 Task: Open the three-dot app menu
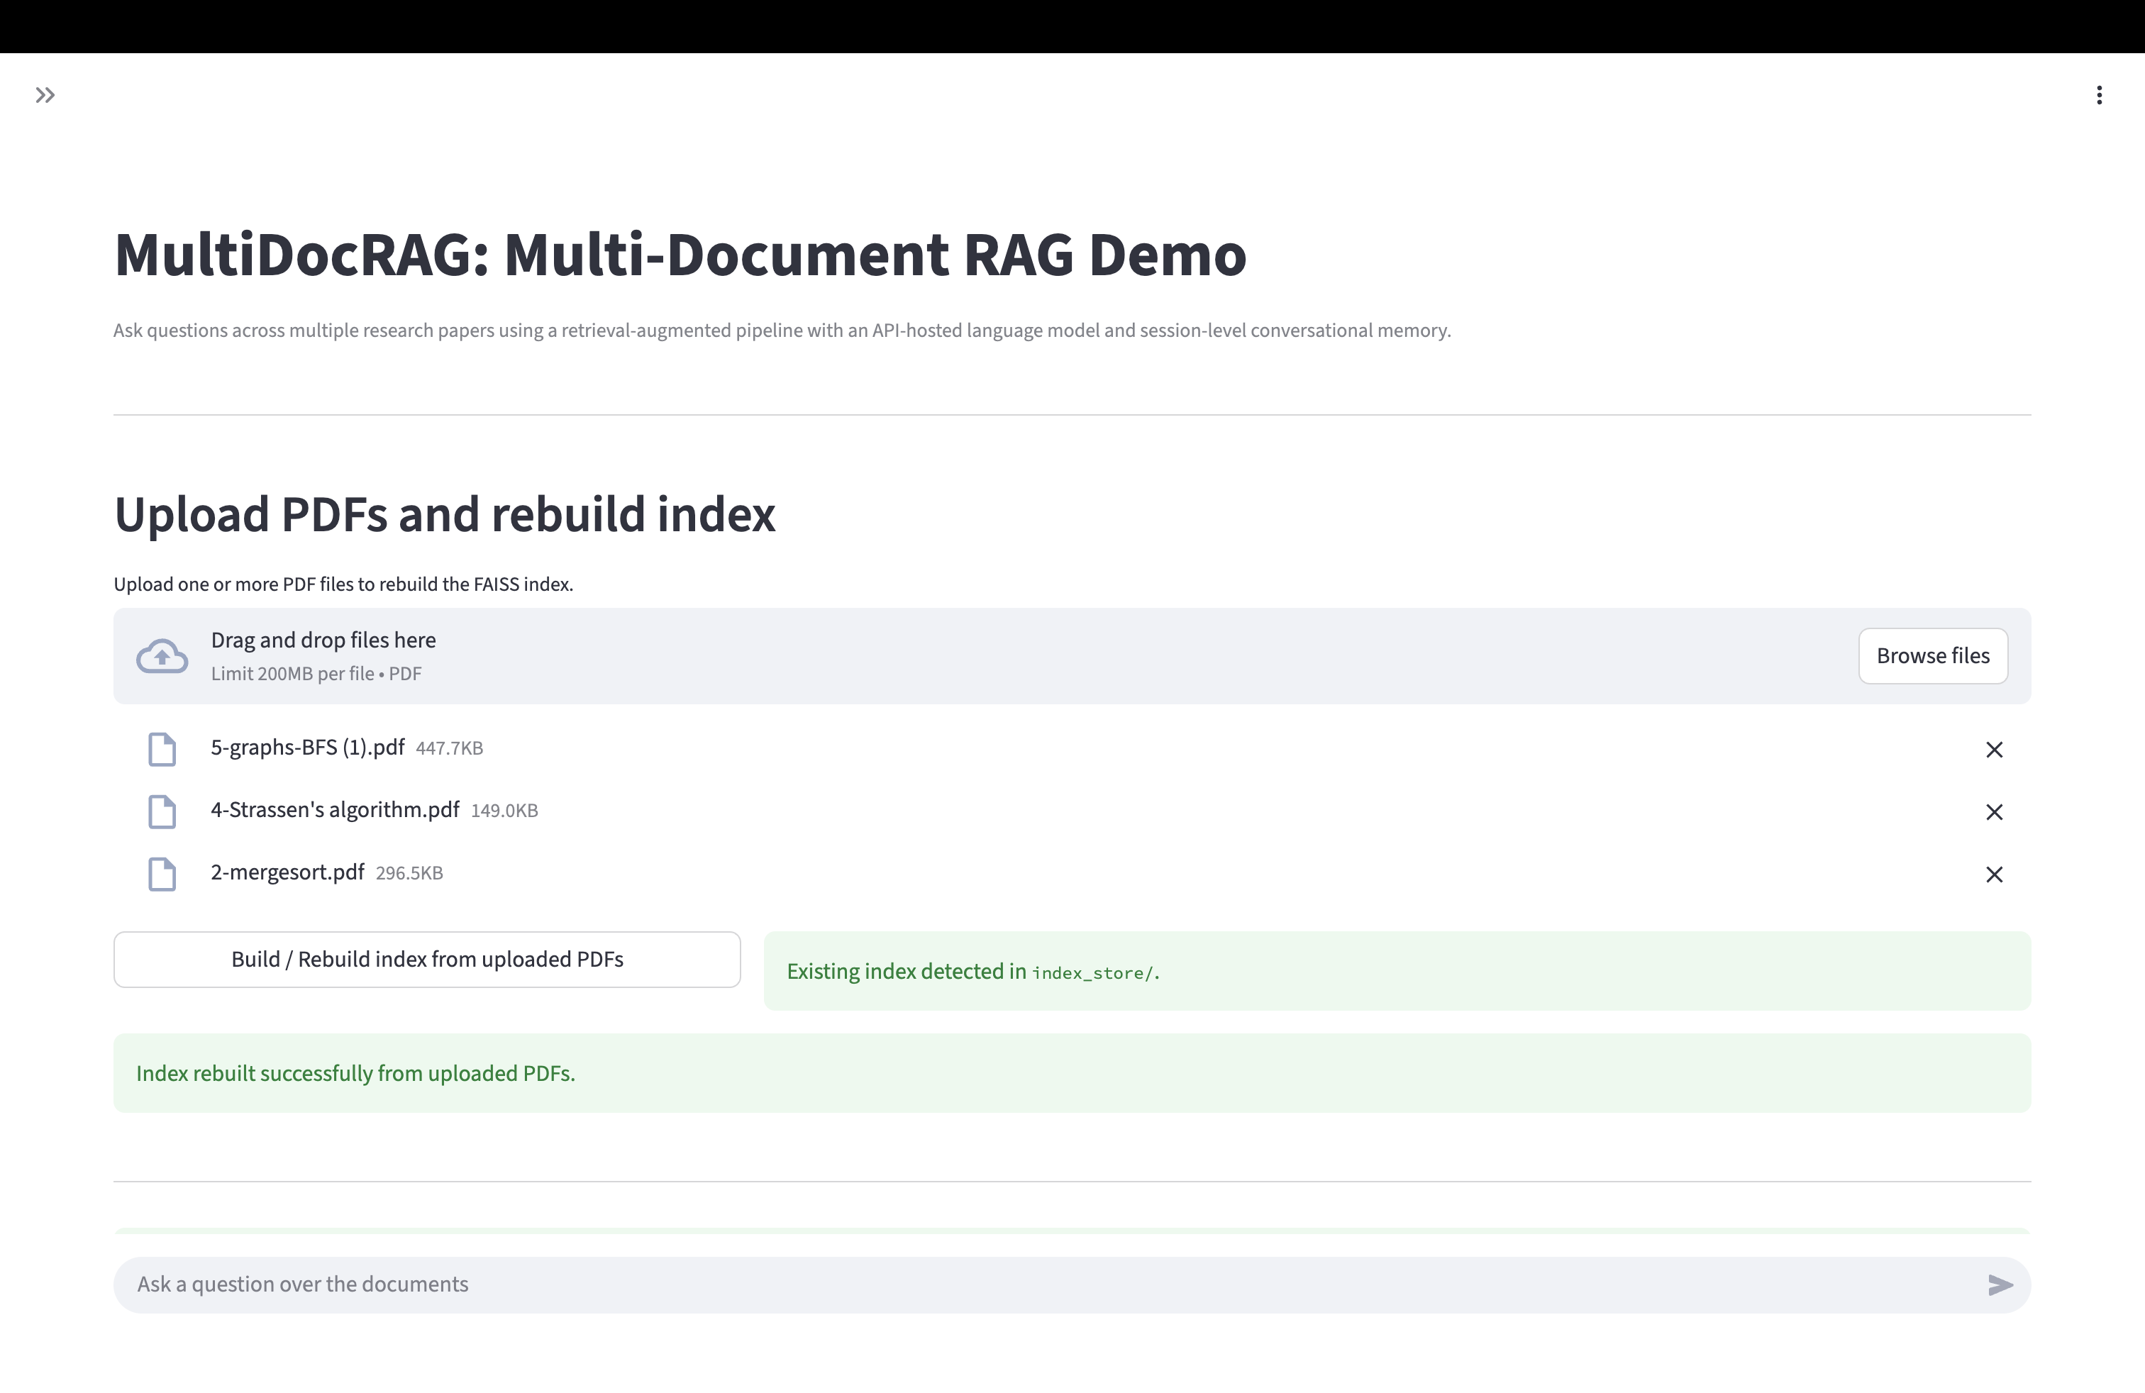point(2099,96)
